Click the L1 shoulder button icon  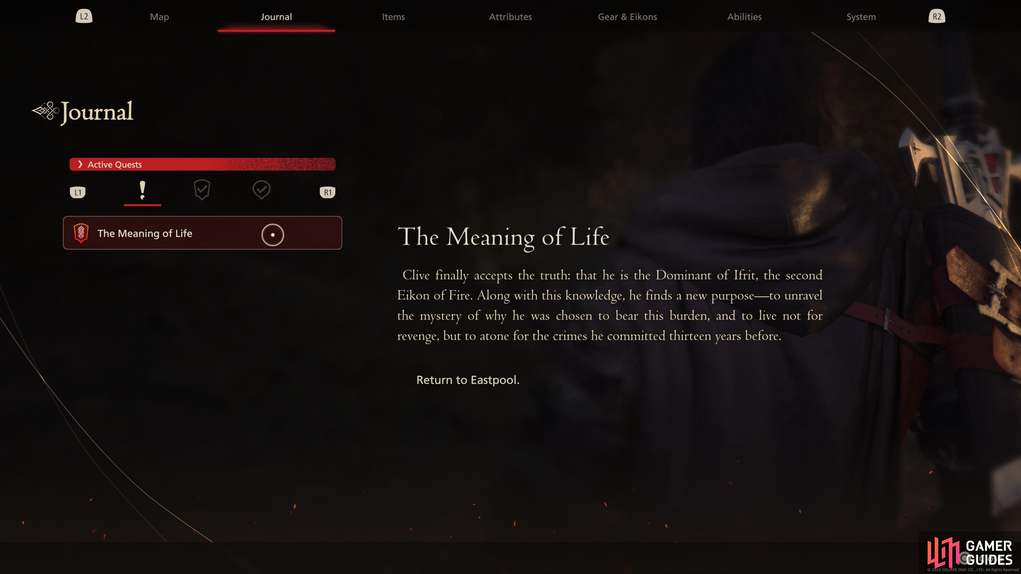click(78, 192)
